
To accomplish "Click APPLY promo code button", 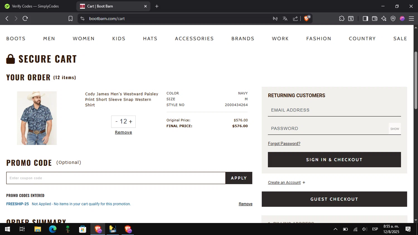I will pos(239,178).
